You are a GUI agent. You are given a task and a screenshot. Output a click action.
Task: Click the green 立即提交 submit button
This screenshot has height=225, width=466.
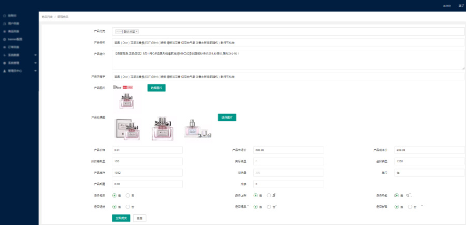click(120, 218)
